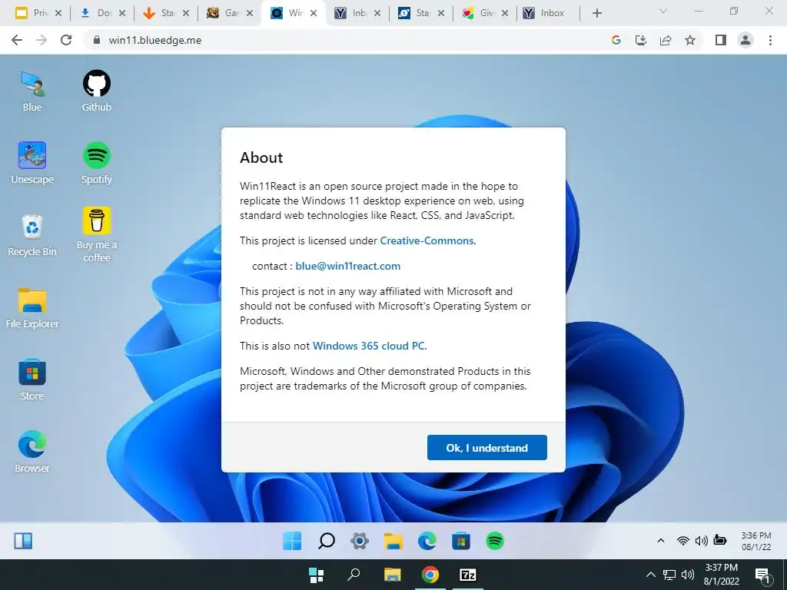The image size is (787, 590).
Task: Expand hidden tray icons in web taskbar
Action: pyautogui.click(x=661, y=540)
